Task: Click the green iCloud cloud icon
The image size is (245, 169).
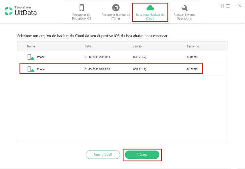Action: (x=150, y=8)
